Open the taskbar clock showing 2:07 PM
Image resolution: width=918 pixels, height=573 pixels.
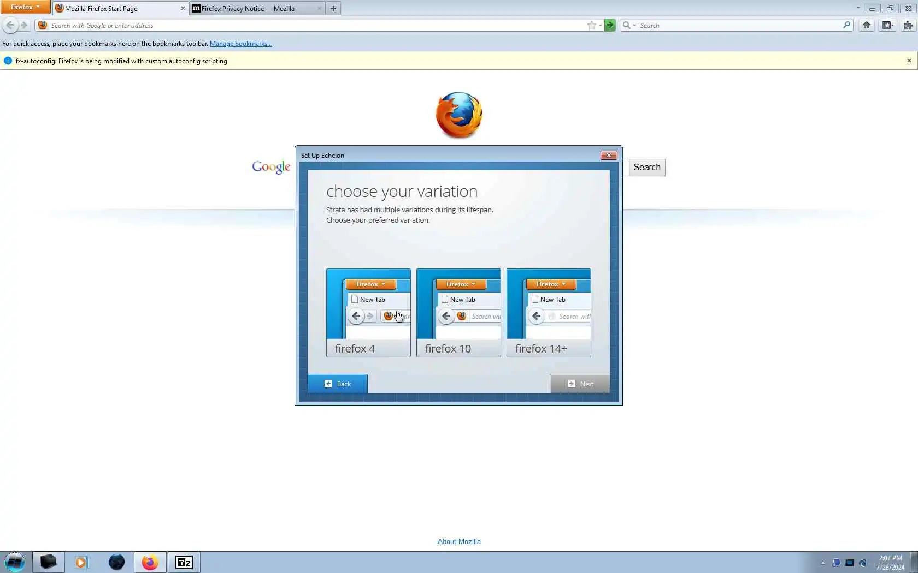point(890,563)
